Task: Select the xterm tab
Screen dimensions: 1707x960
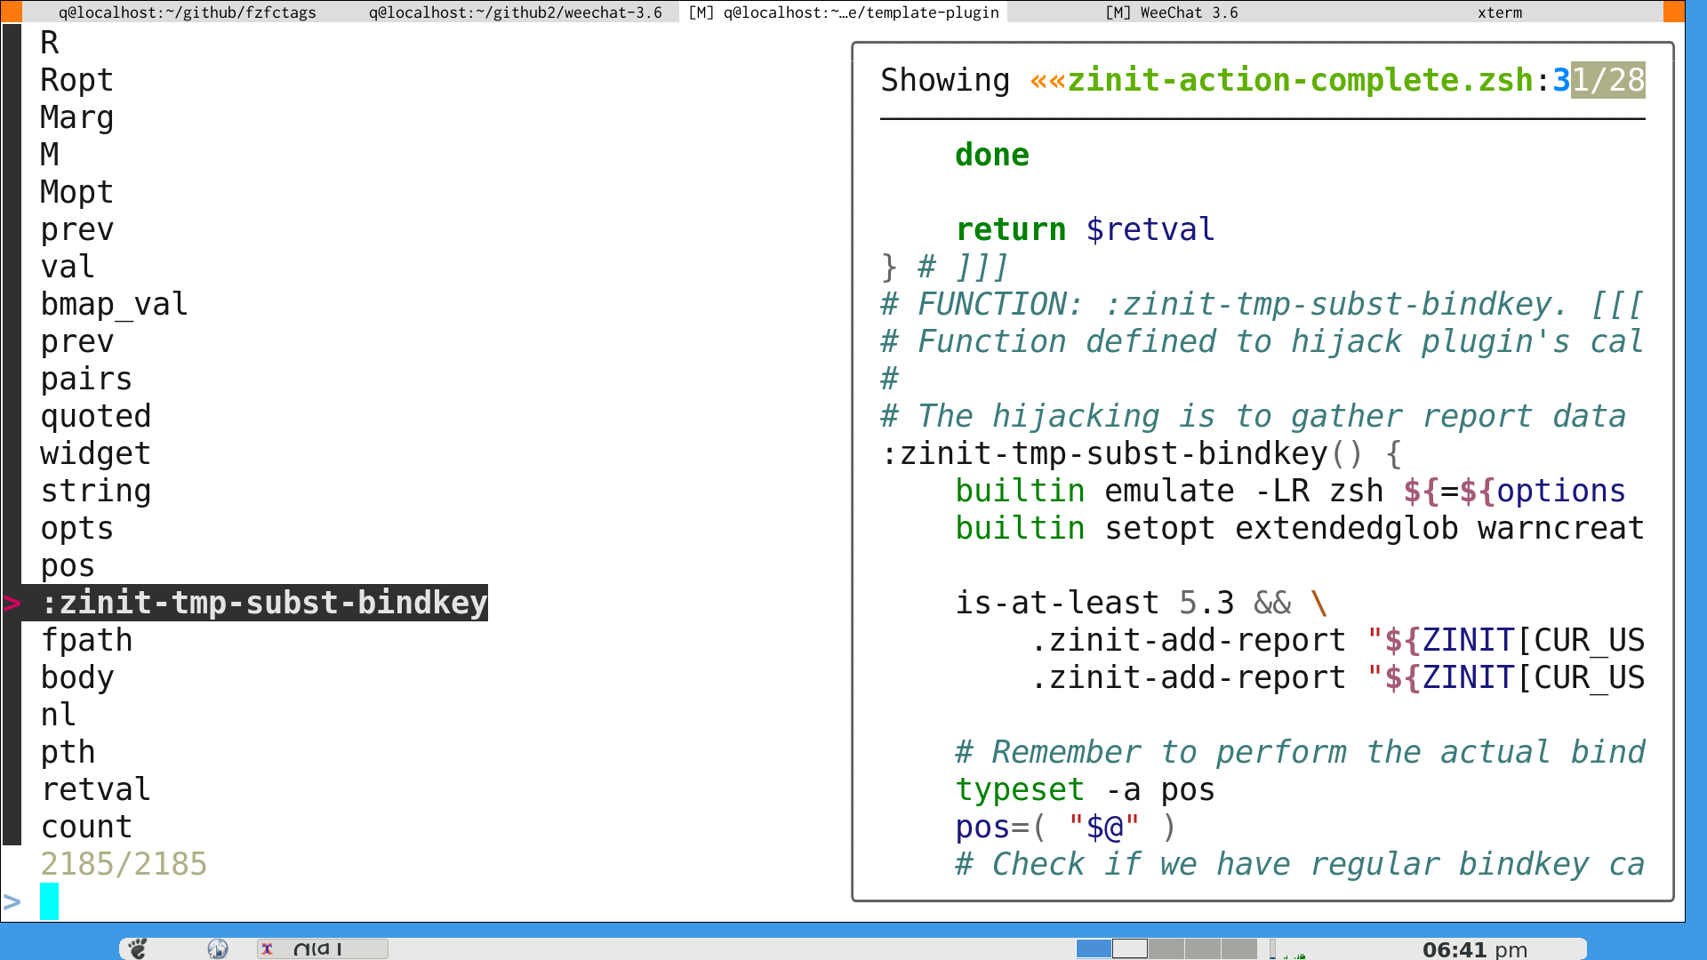Action: coord(1499,12)
